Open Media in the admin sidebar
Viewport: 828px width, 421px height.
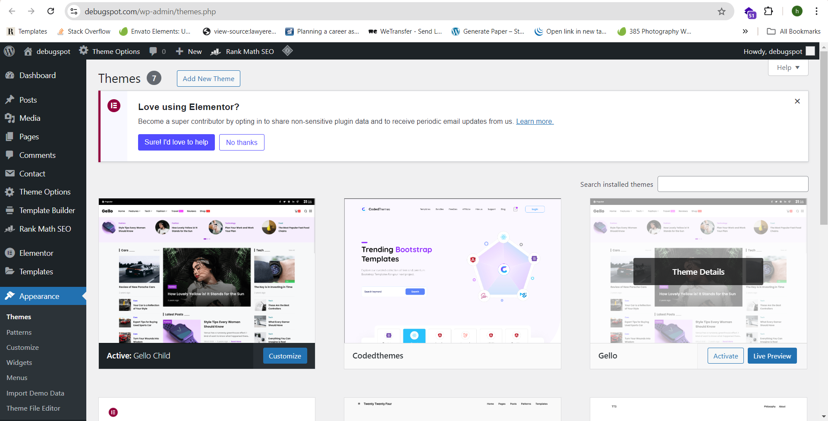[29, 118]
